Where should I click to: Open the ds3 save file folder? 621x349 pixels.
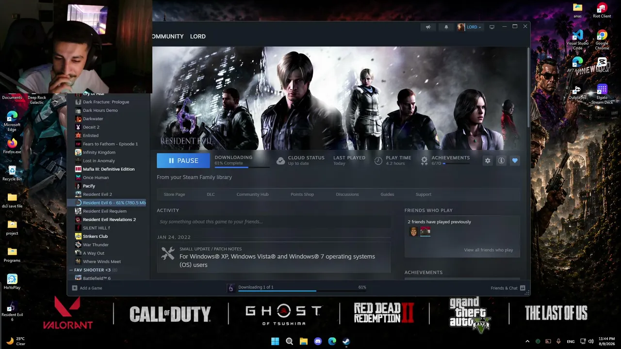click(x=12, y=200)
